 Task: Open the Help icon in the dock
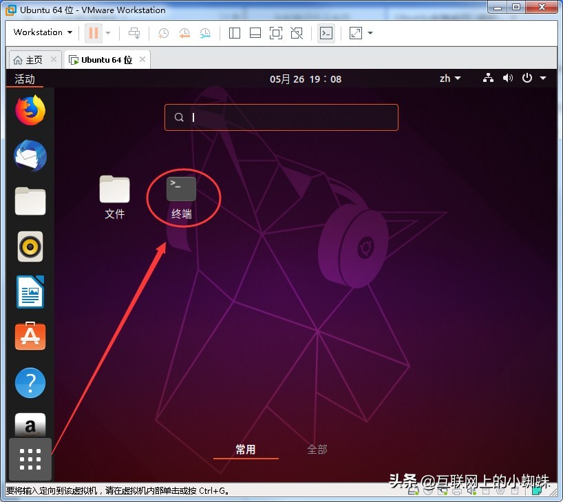click(x=30, y=383)
